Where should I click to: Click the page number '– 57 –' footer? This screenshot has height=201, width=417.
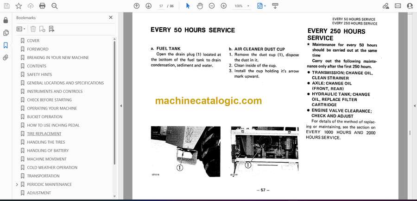263,190
